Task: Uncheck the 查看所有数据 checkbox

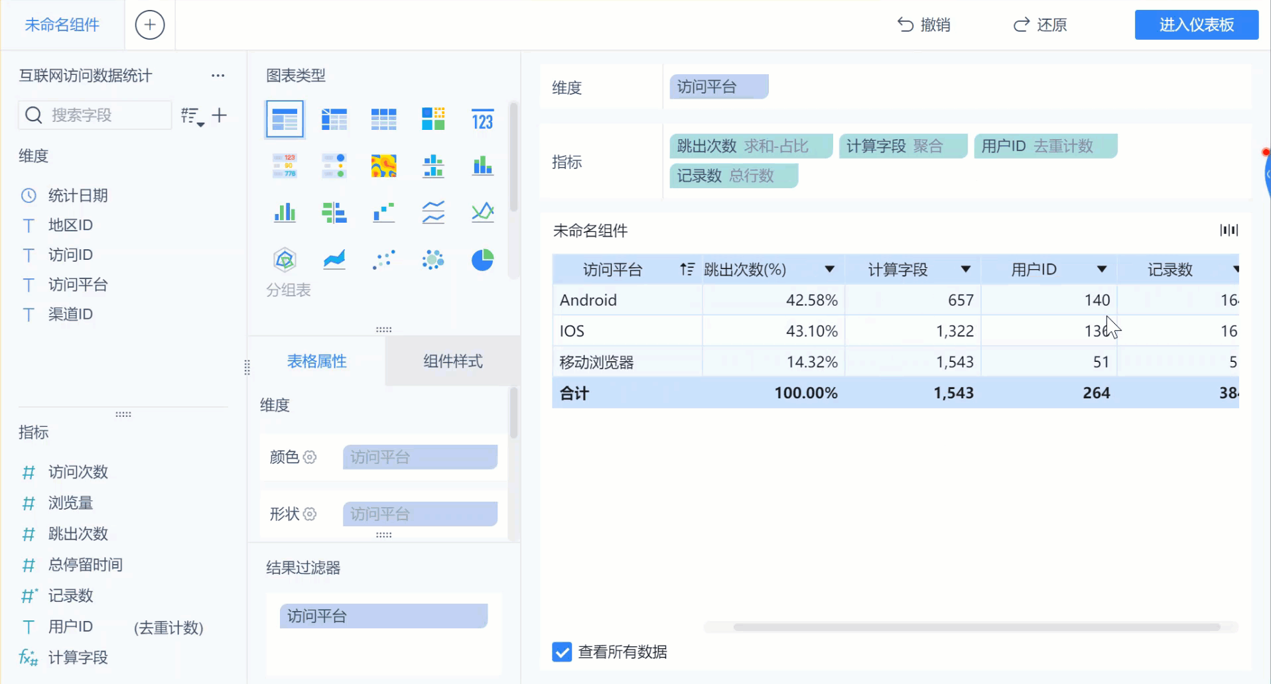Action: pyautogui.click(x=562, y=652)
